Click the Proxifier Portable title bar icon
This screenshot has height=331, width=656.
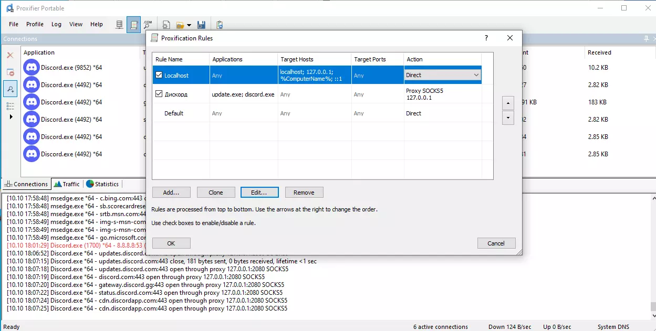click(x=9, y=8)
